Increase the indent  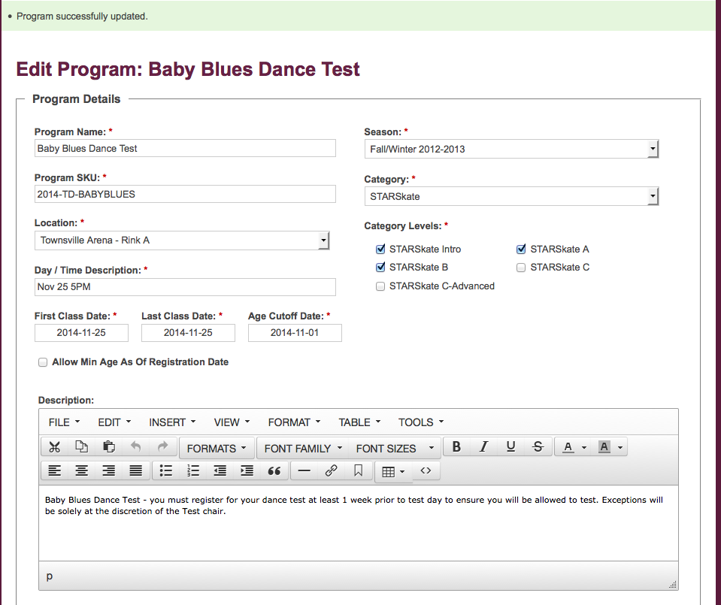pos(247,470)
